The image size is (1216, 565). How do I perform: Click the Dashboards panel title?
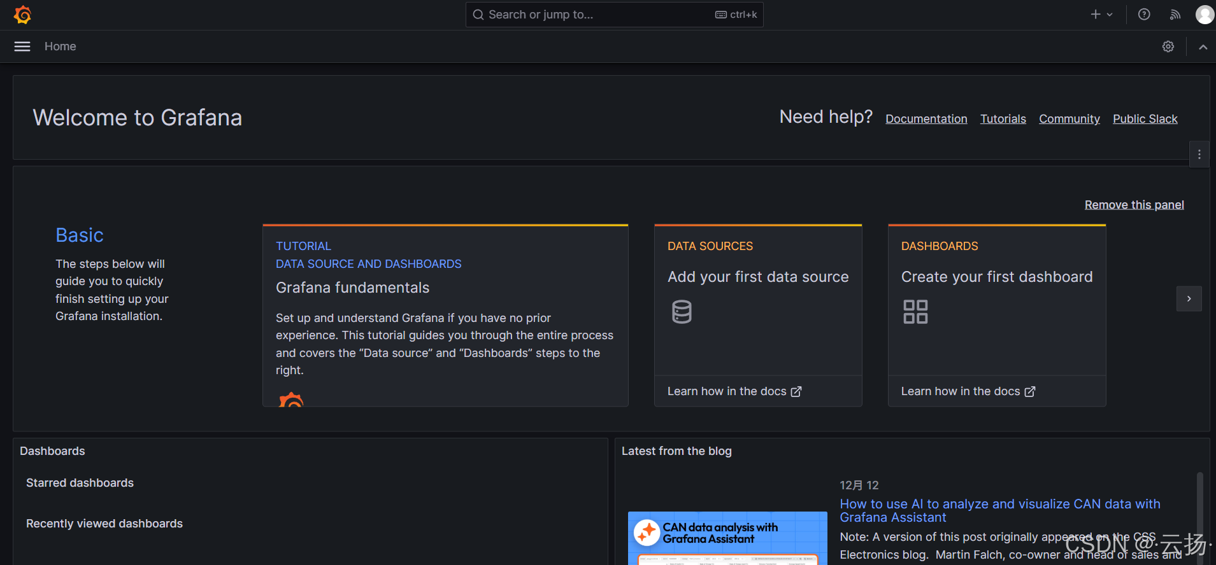[x=52, y=451]
